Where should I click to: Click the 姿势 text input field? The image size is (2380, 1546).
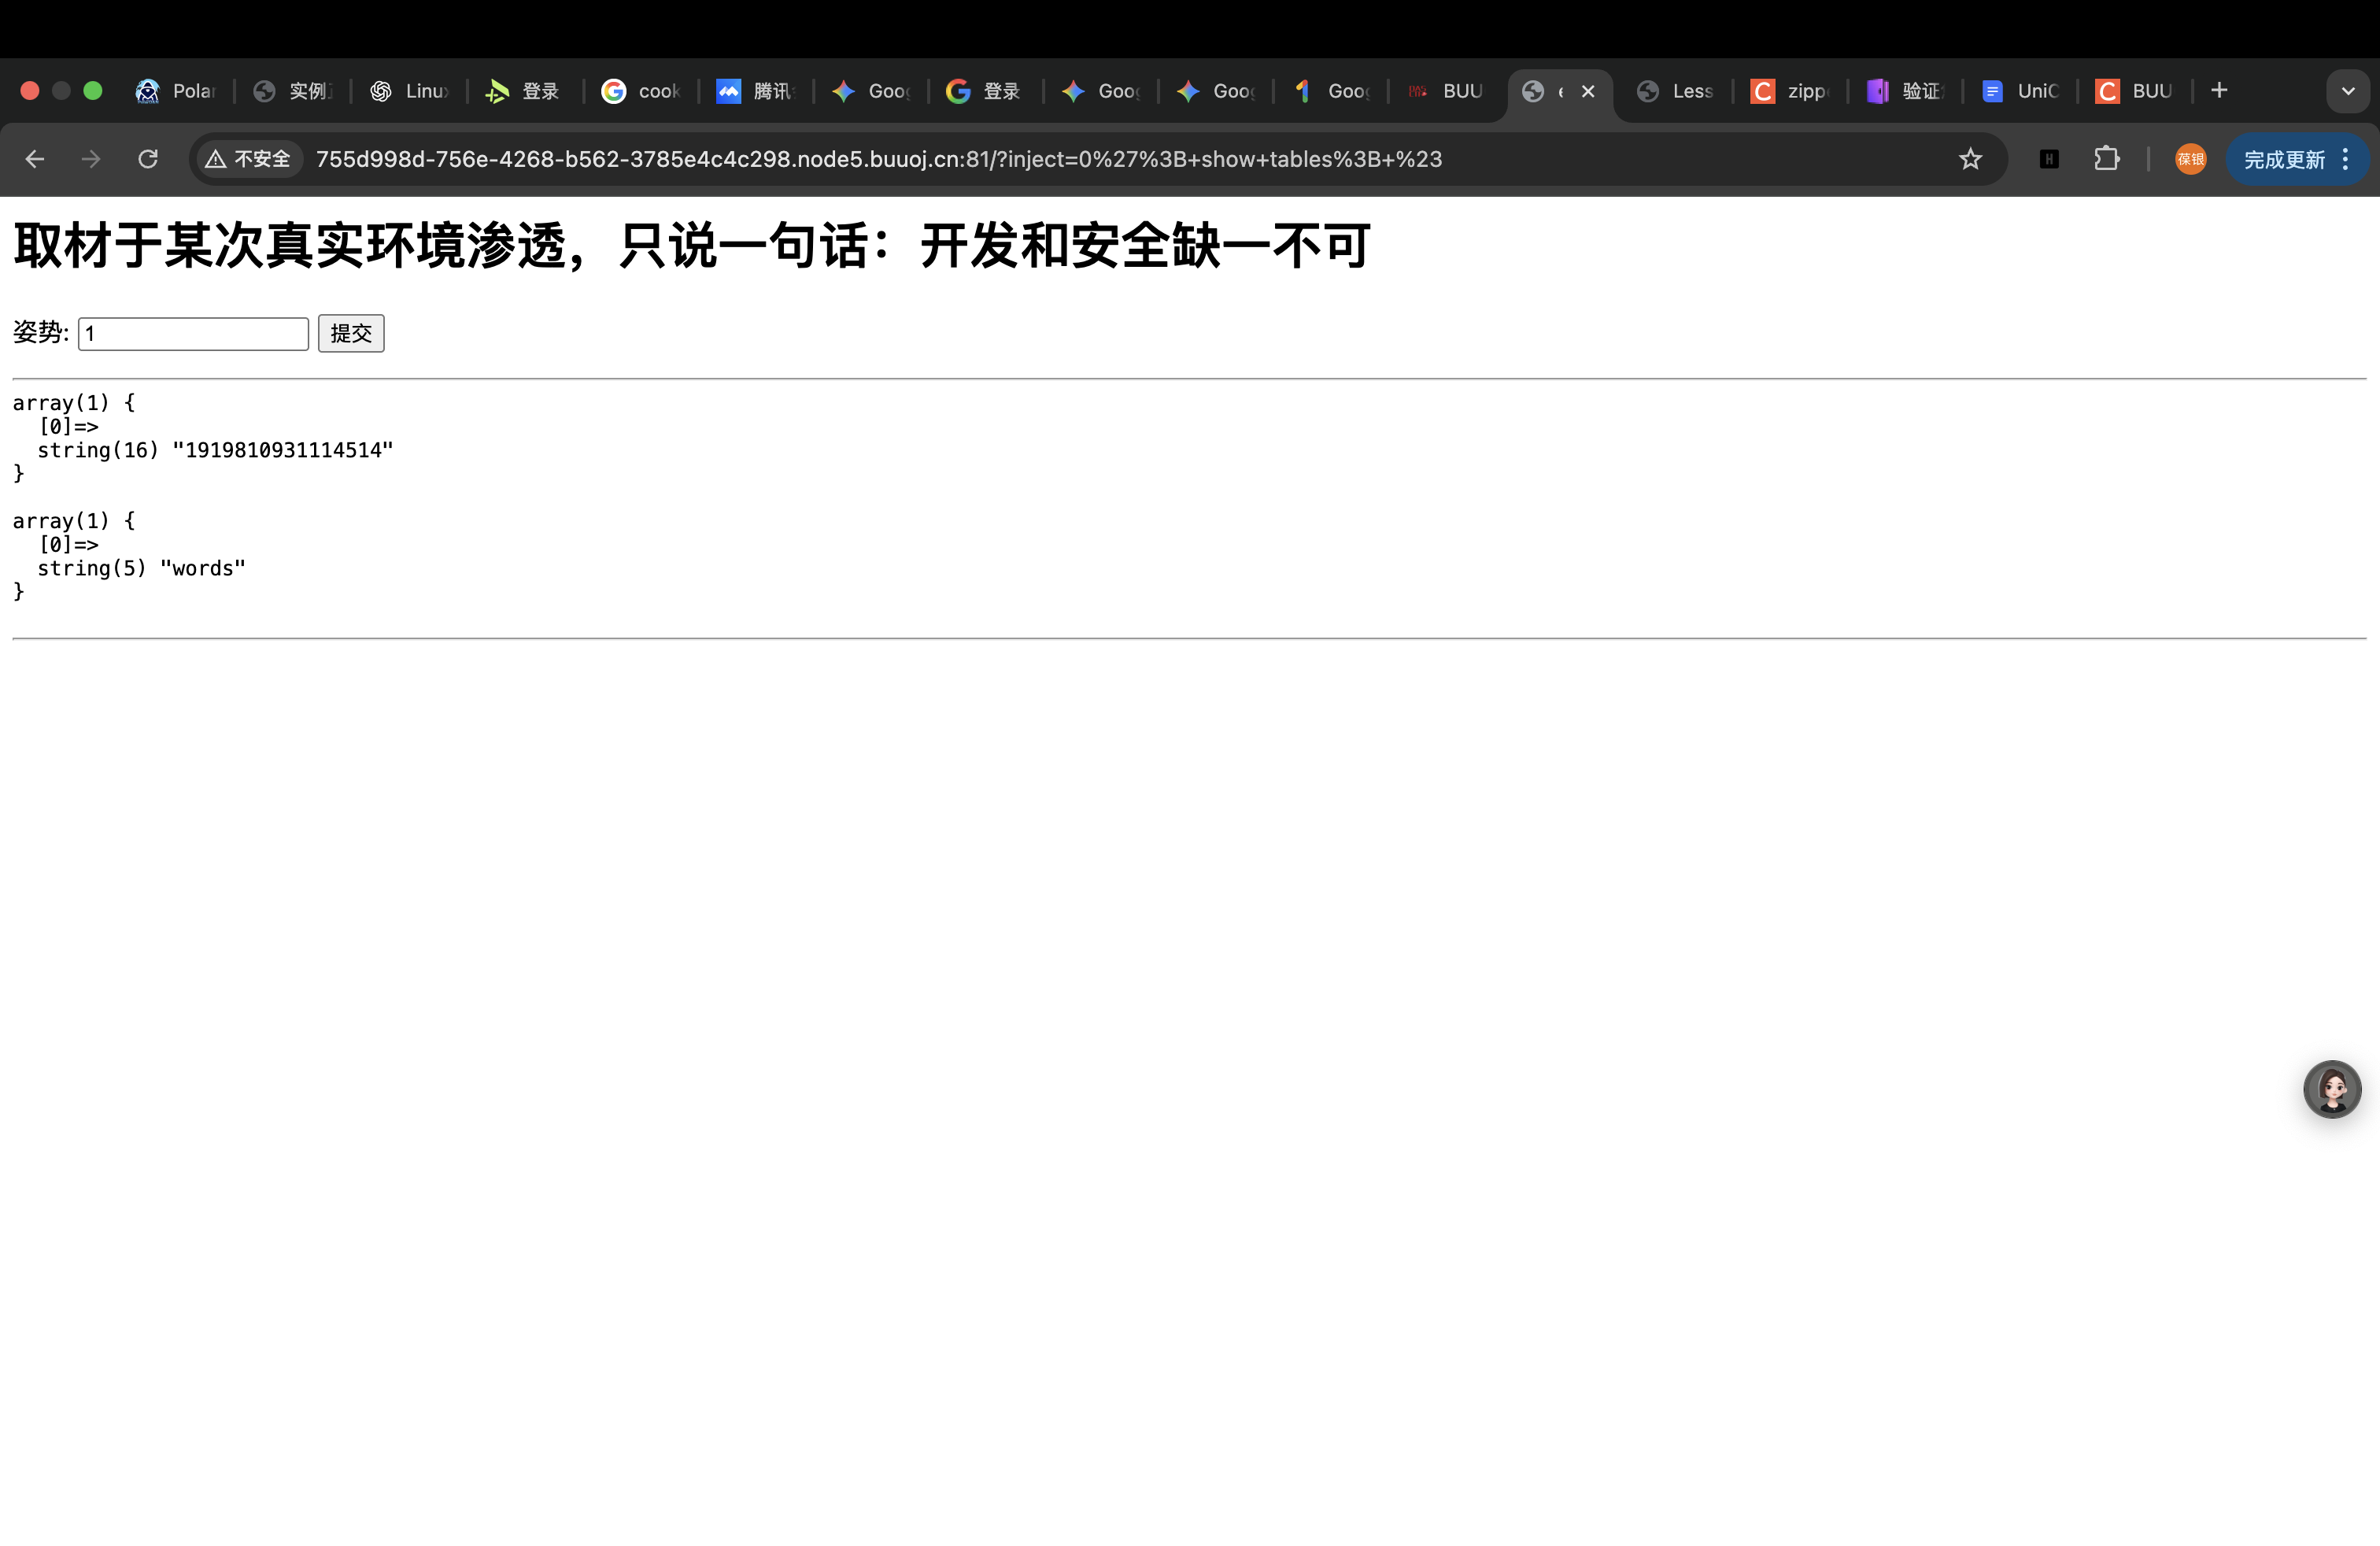193,333
